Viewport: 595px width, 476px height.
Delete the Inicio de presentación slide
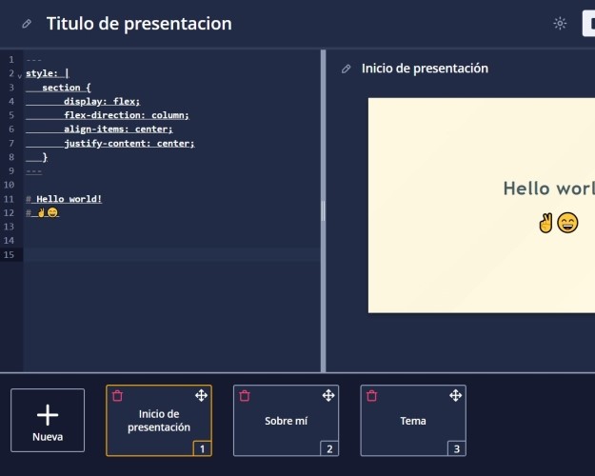click(x=117, y=395)
